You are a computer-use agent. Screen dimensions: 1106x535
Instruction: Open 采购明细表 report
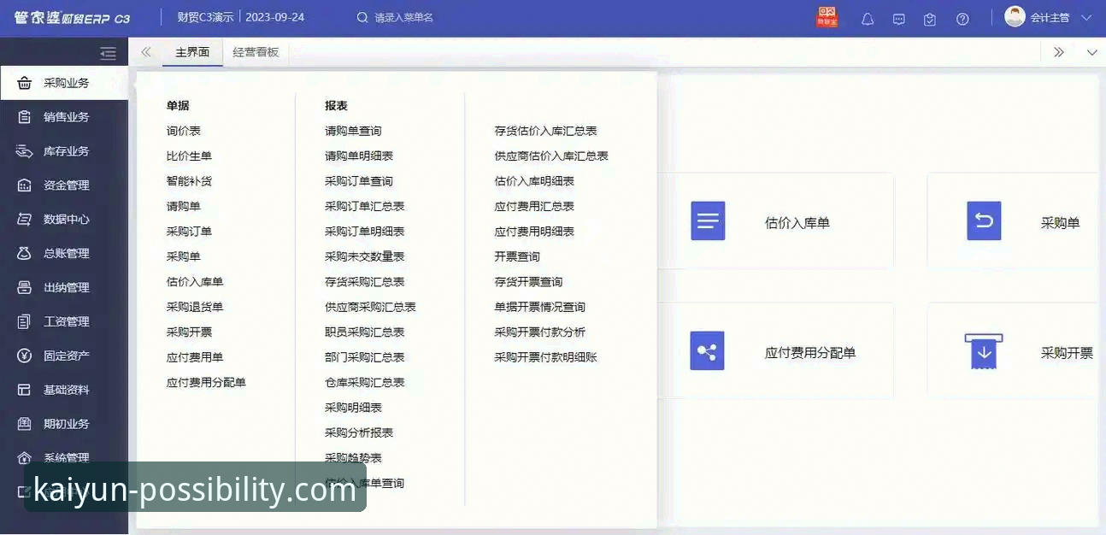click(353, 408)
